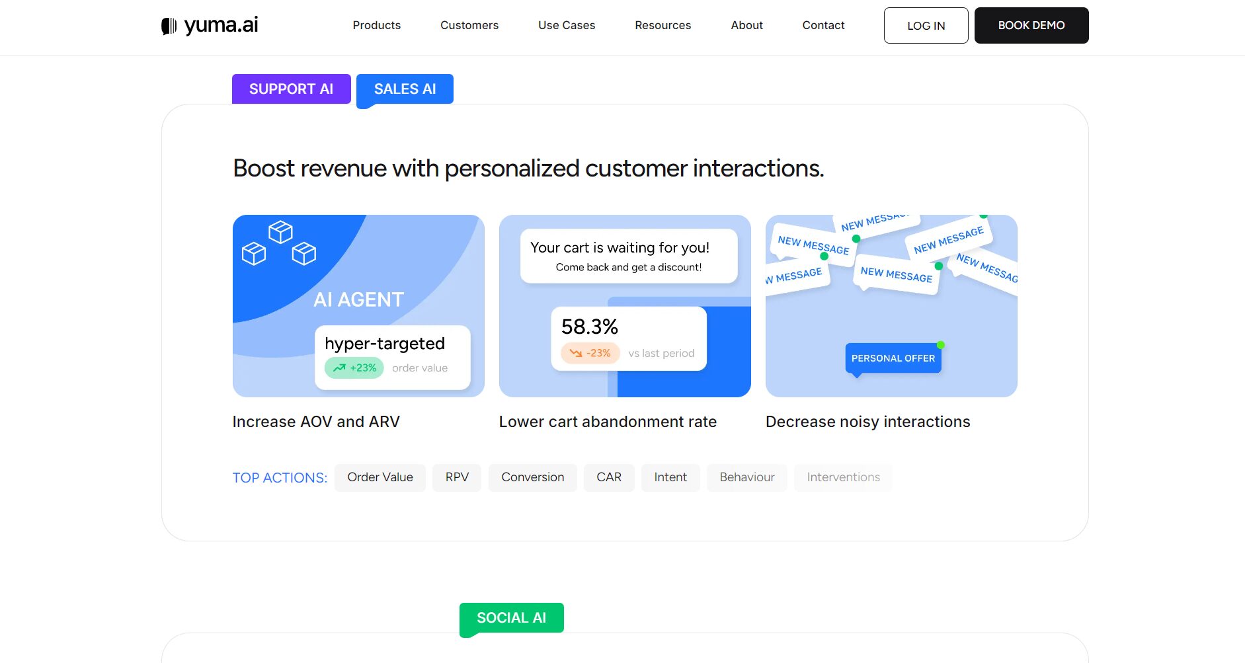The width and height of the screenshot is (1245, 663).
Task: Click the BOOK DEMO button
Action: click(x=1031, y=25)
